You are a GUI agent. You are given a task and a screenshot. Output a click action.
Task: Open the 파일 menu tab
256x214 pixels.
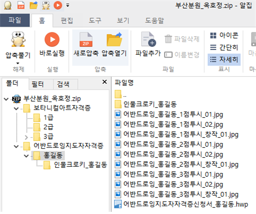tap(15, 20)
